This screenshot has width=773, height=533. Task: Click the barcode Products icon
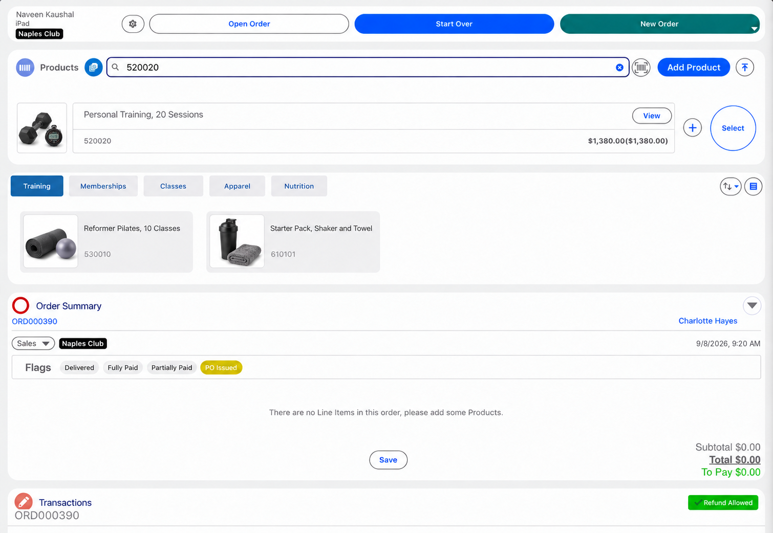(25, 68)
